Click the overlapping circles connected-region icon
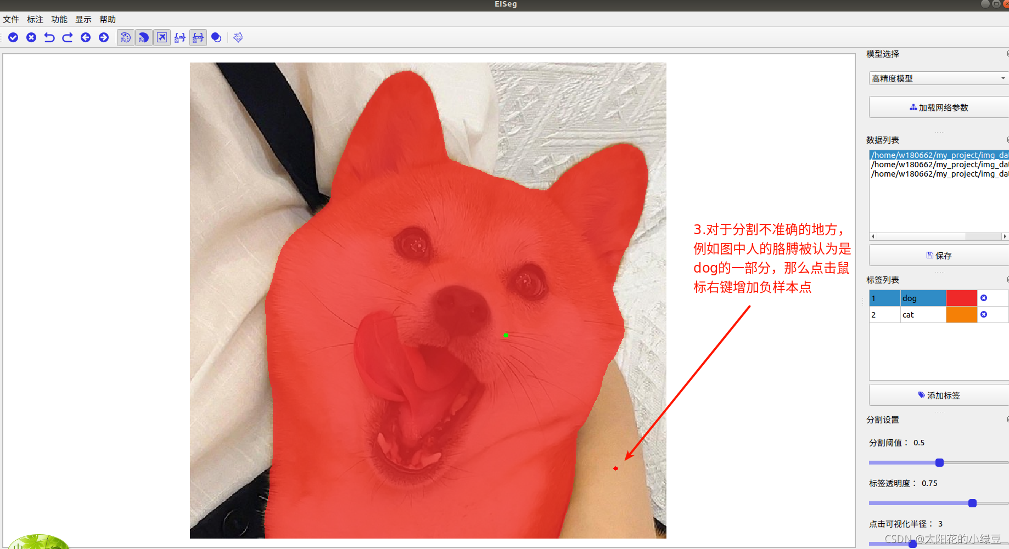Viewport: 1009px width, 549px height. (x=216, y=37)
